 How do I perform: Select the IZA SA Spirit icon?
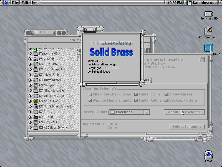(36, 85)
